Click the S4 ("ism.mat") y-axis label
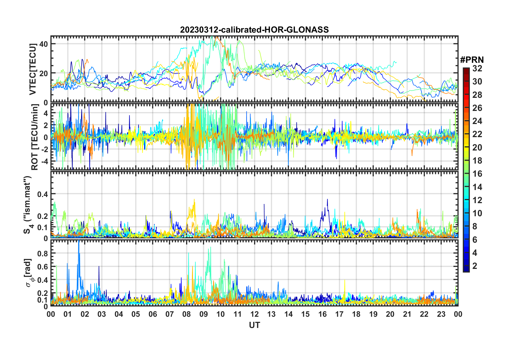Screen dimensions: 509x340 click(x=28, y=205)
